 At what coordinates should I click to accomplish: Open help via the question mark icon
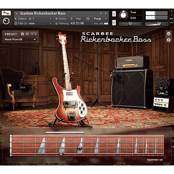pos(169,40)
